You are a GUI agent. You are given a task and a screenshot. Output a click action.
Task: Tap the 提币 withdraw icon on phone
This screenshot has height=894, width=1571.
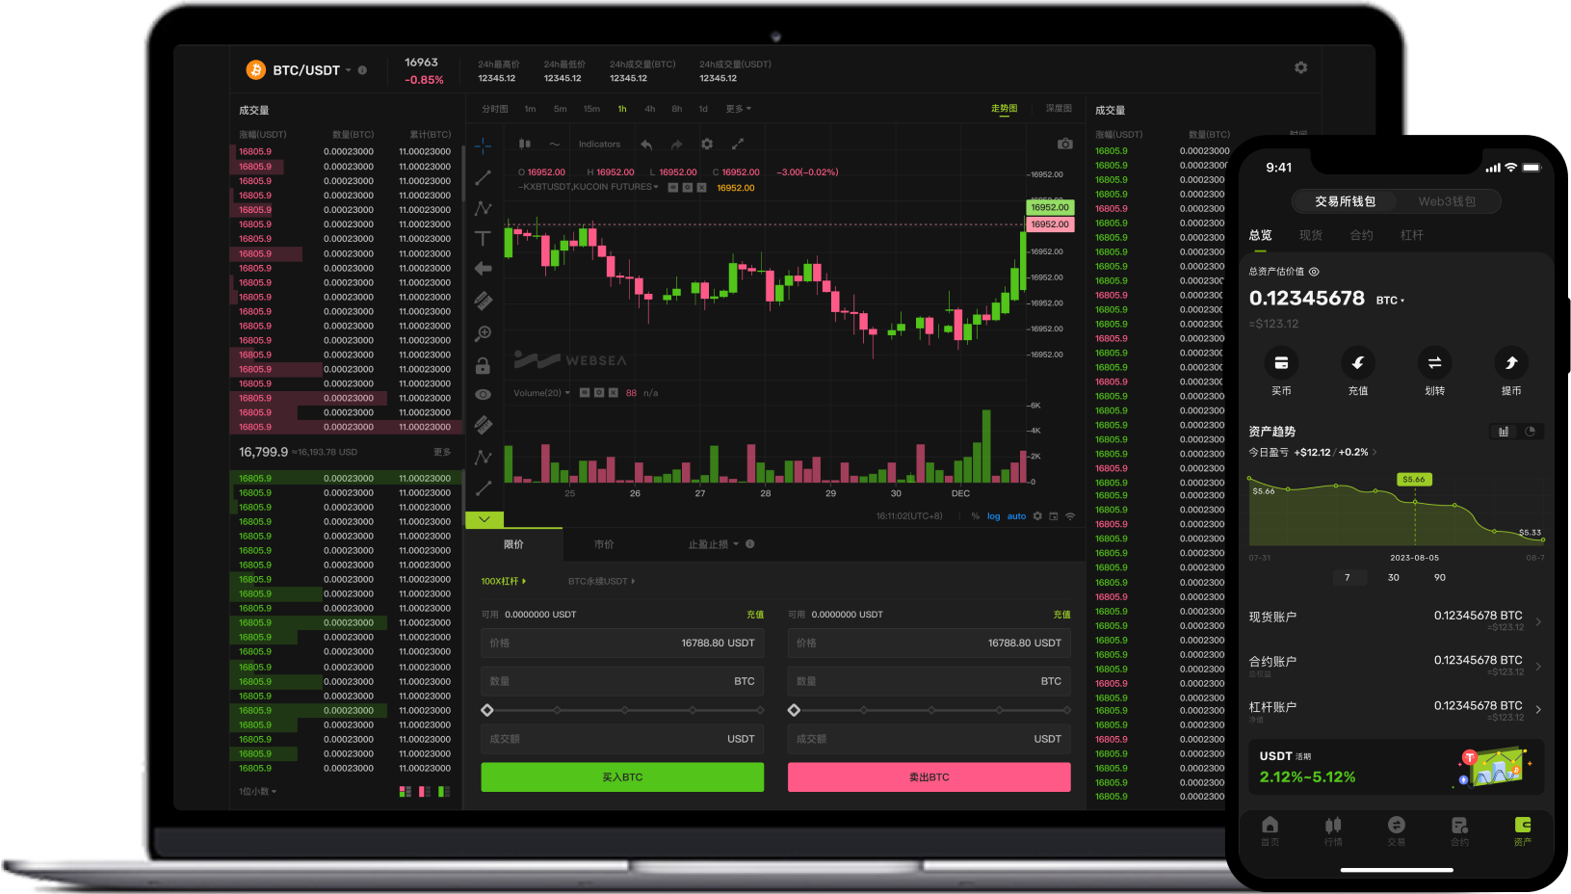click(1510, 363)
